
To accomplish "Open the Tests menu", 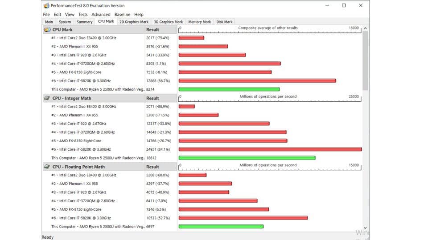I will 83,14.
